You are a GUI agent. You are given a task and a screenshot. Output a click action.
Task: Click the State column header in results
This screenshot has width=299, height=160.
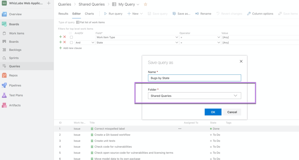[x=213, y=123]
